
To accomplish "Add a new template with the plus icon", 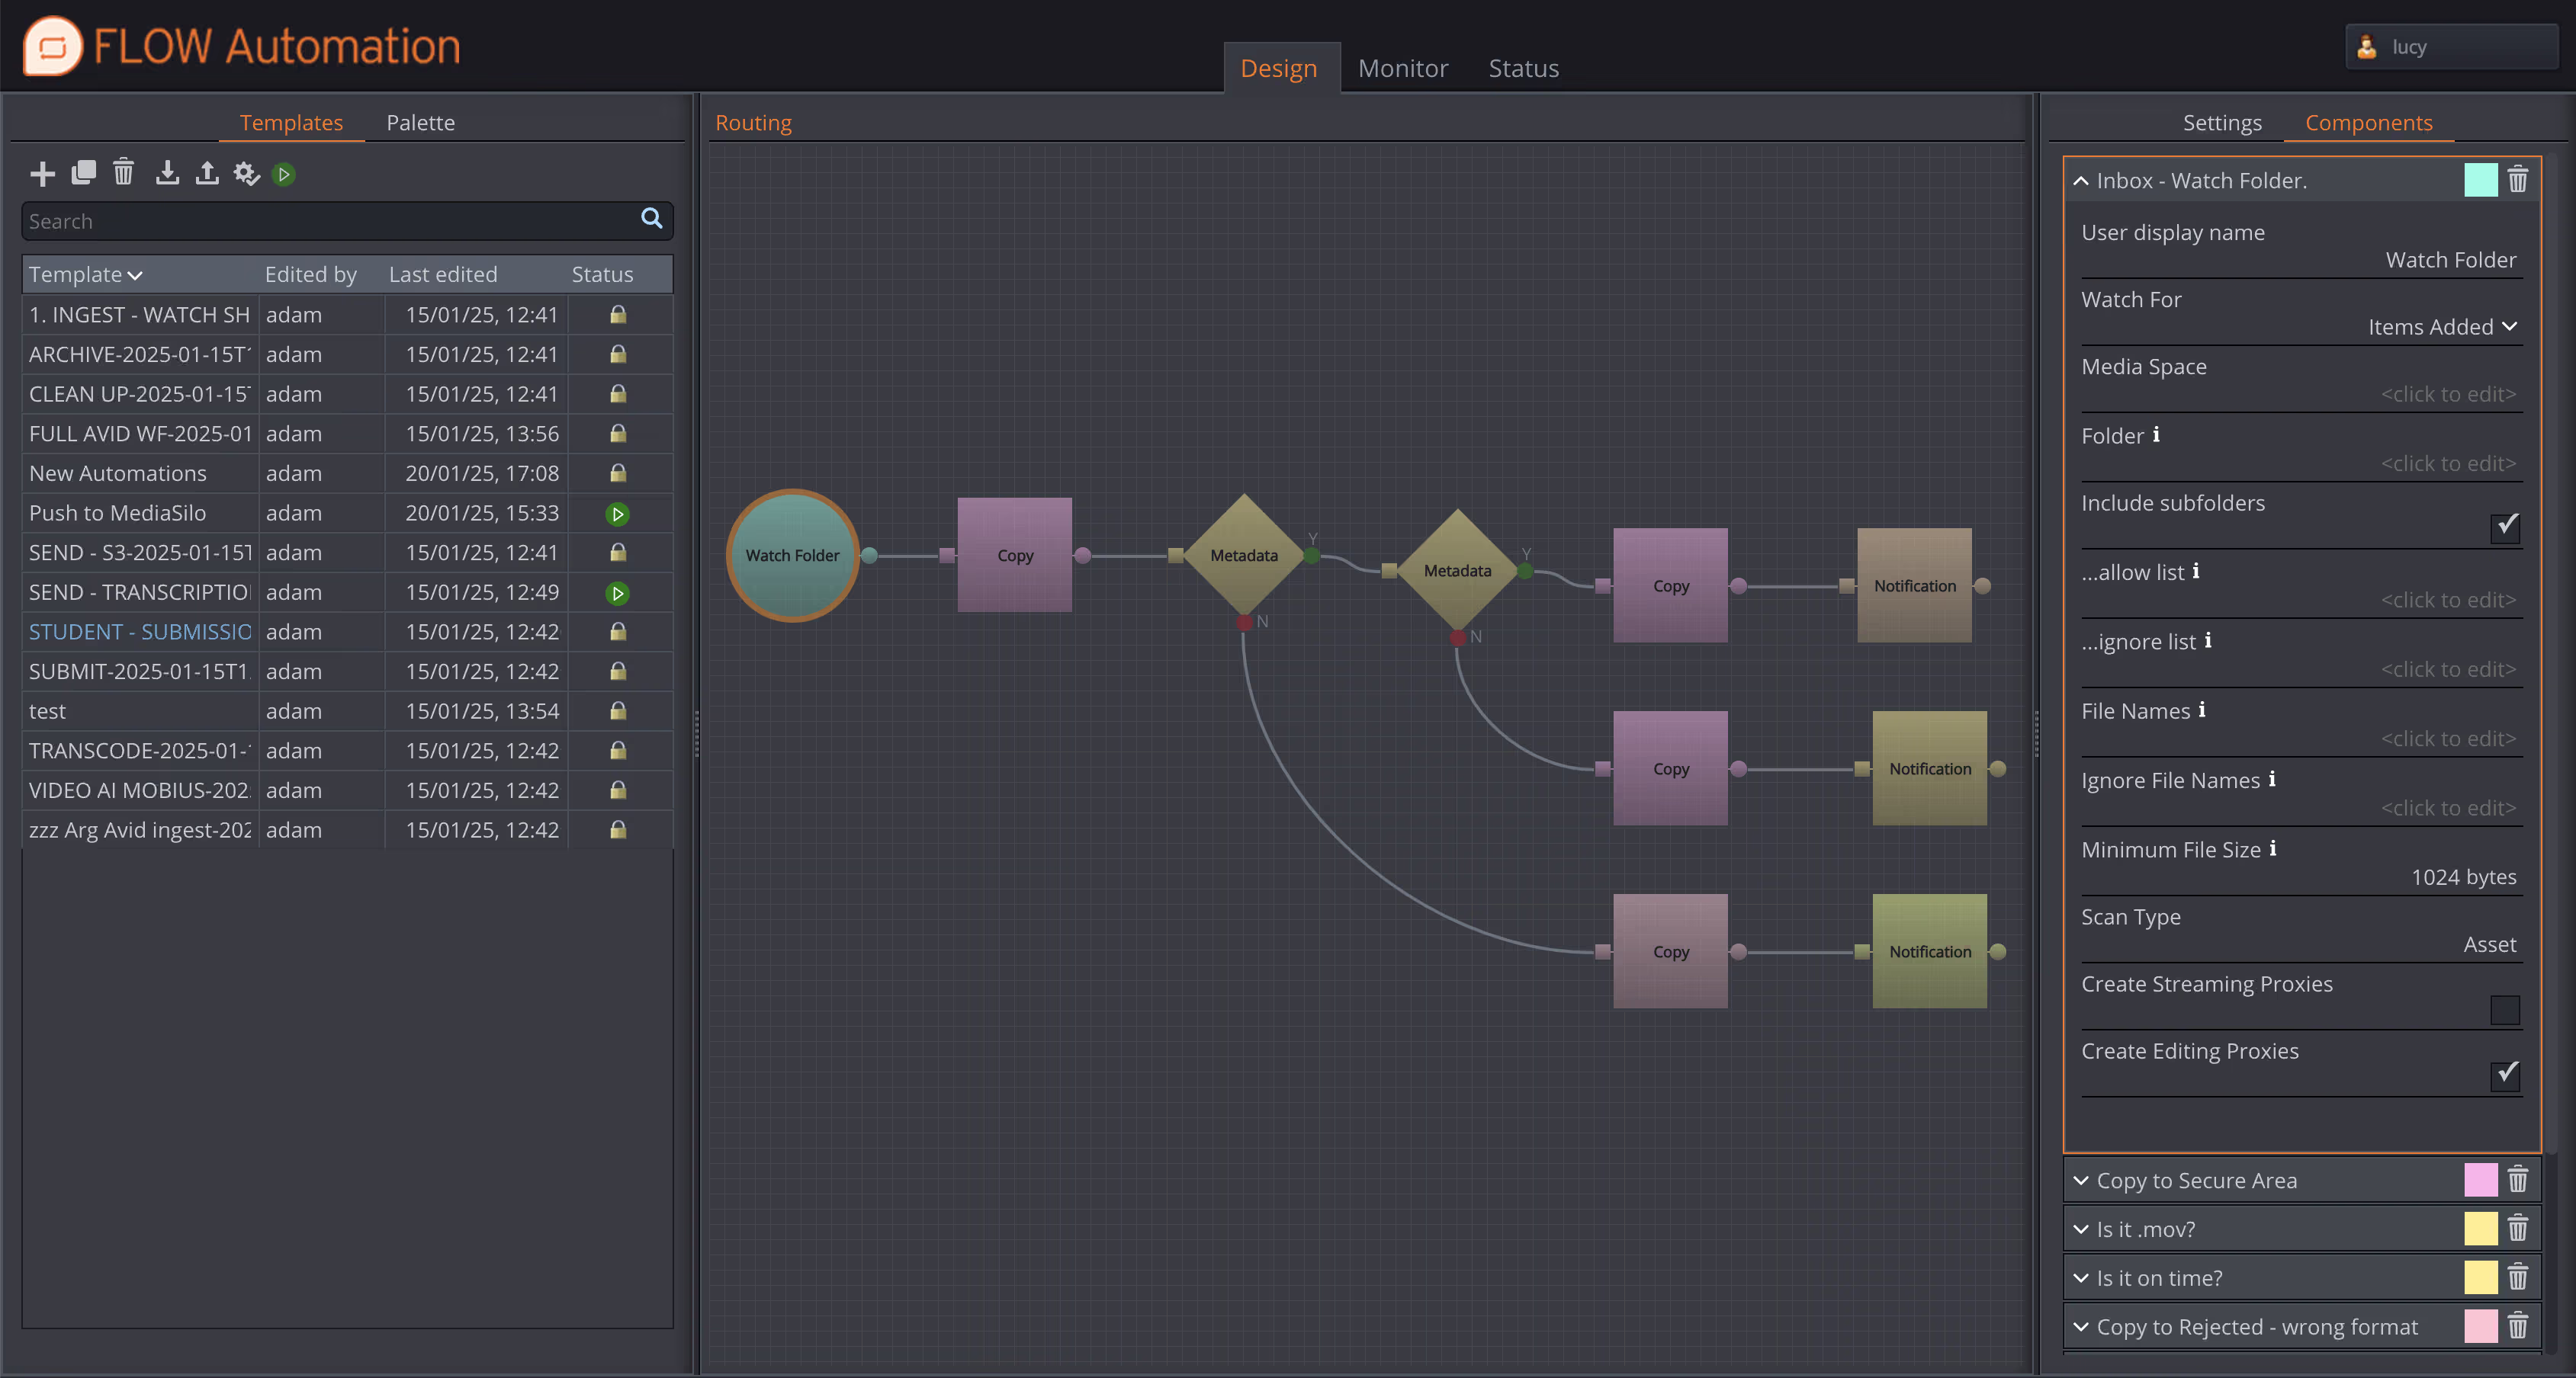I will [42, 174].
